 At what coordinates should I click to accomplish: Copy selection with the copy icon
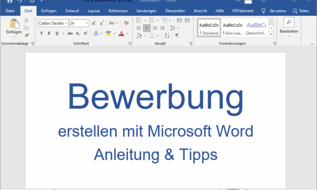[x=26, y=28]
